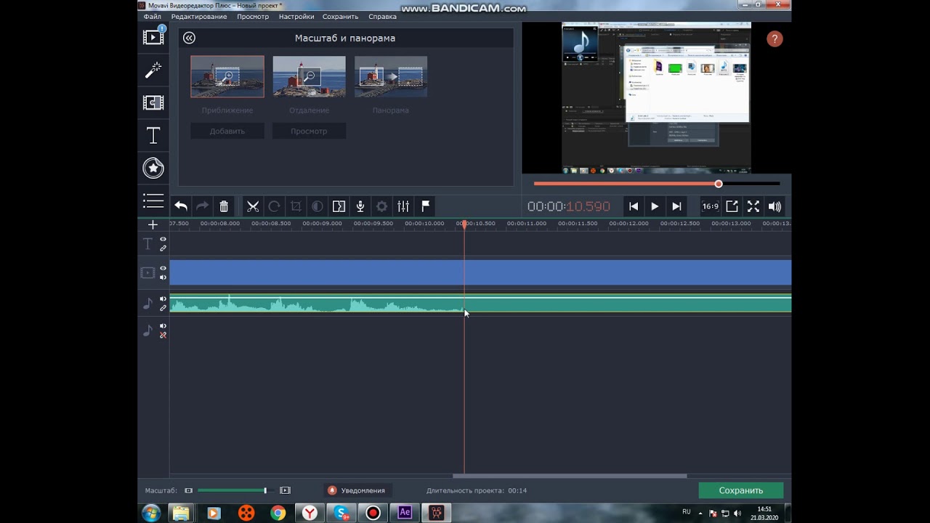Screen dimensions: 930x523
Task: Open the Сохранить menu
Action: pyautogui.click(x=341, y=16)
